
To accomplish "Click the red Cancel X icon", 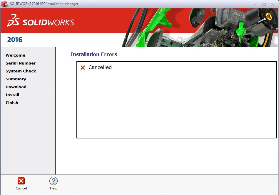I will 21,181.
